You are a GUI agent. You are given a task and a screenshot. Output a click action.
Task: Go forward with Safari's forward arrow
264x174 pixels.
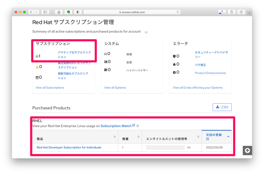coord(36,12)
